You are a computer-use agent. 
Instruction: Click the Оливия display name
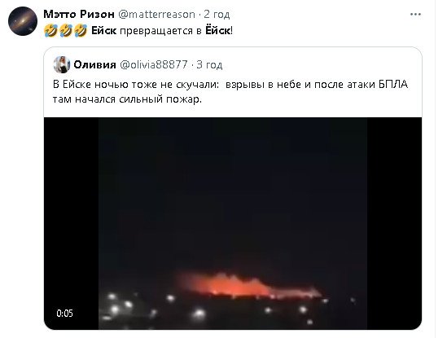[94, 64]
